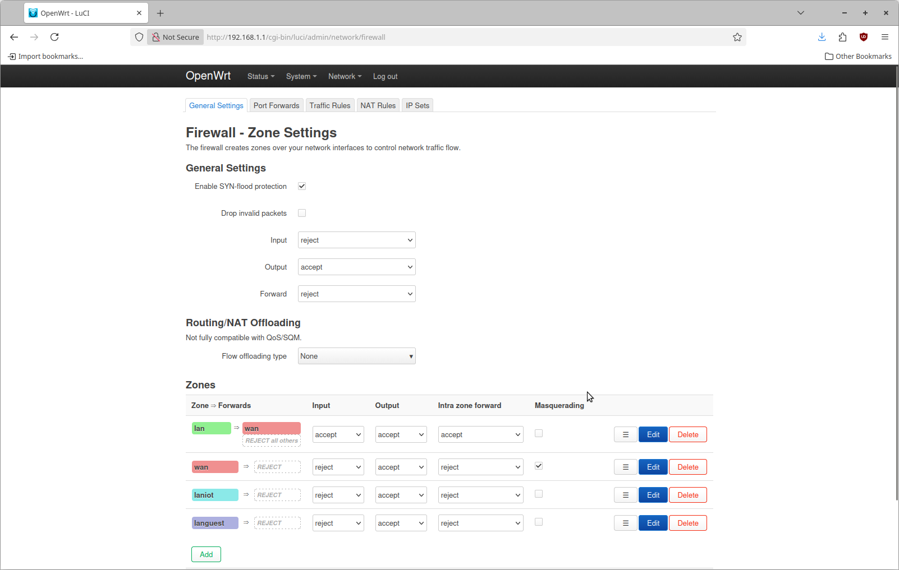This screenshot has height=570, width=899.
Task: Click the reload page icon
Action: [54, 37]
